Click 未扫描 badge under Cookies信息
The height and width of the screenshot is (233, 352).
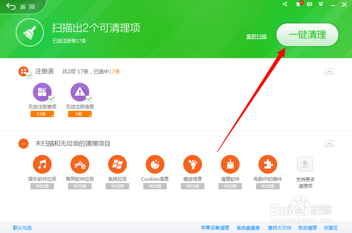(x=155, y=186)
